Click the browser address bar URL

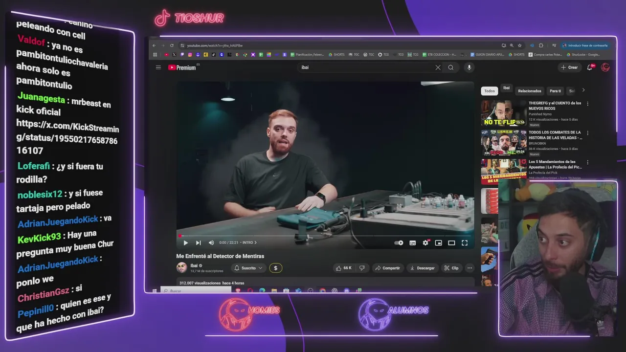point(215,45)
